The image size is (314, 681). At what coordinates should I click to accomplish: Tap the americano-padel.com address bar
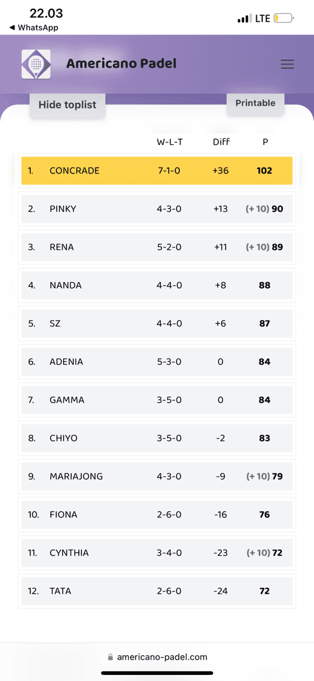pyautogui.click(x=157, y=657)
